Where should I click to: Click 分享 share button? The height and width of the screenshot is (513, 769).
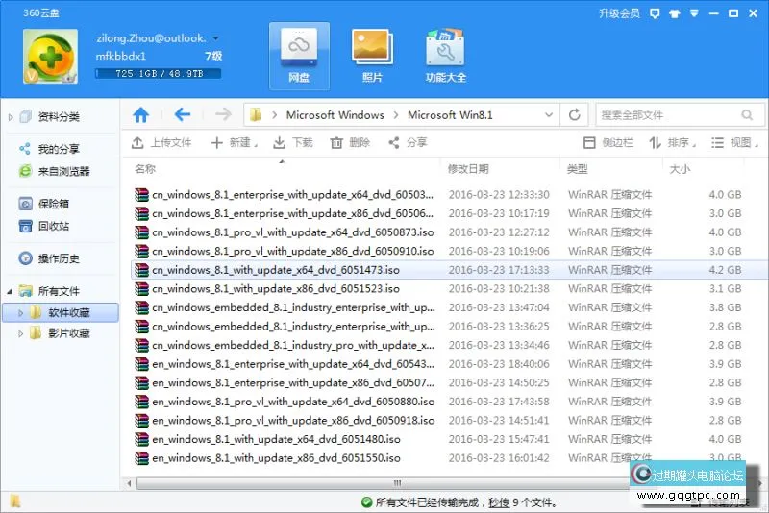[408, 142]
